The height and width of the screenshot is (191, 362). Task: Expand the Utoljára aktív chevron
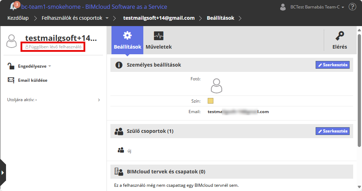point(99,100)
